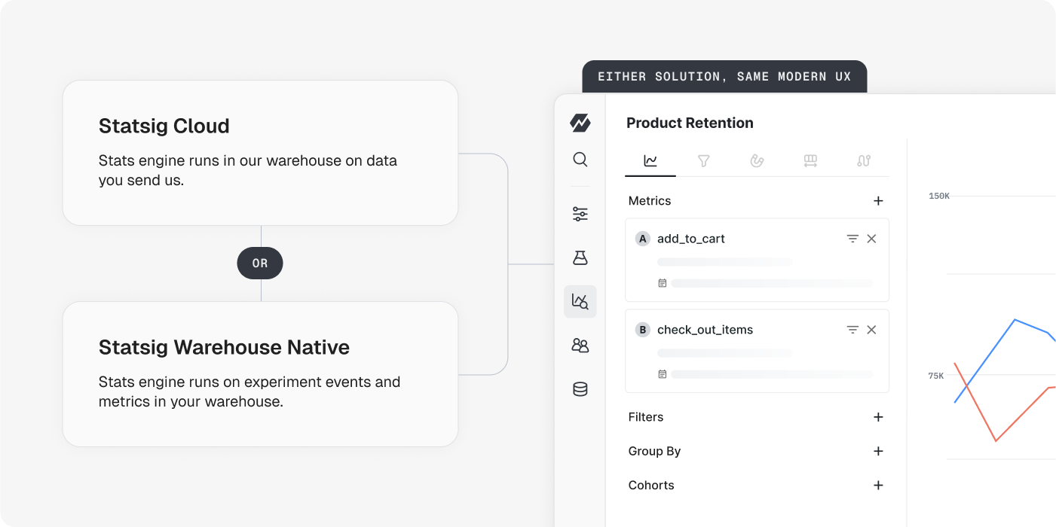This screenshot has height=527, width=1056.
Task: Click the Cohorts section label
Action: click(651, 486)
